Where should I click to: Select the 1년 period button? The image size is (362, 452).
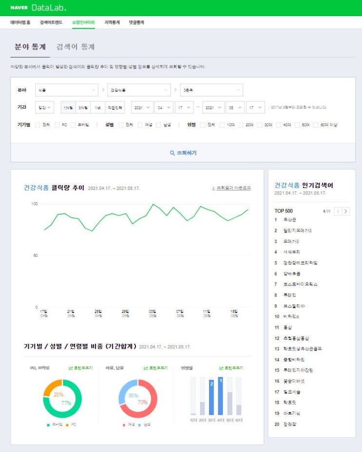point(98,108)
